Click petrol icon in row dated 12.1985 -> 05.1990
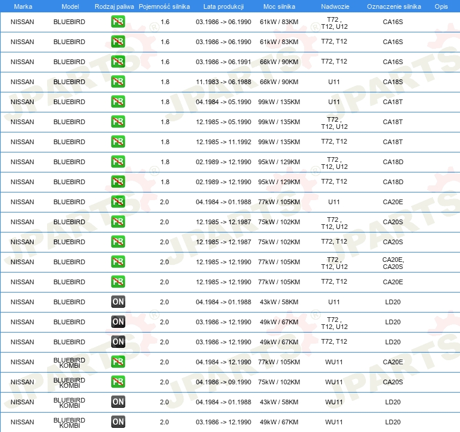Viewport: 460px width, 432px height. point(118,121)
